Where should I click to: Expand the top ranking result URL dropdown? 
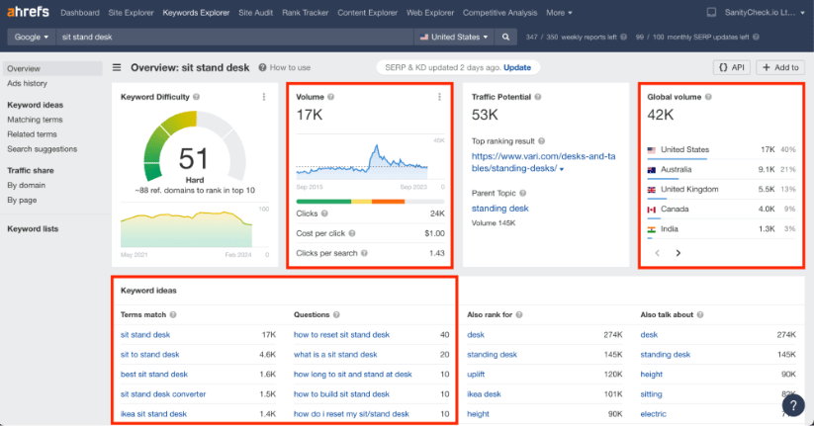pos(562,169)
